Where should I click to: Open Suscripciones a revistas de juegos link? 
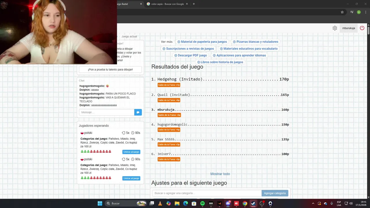[188, 49]
